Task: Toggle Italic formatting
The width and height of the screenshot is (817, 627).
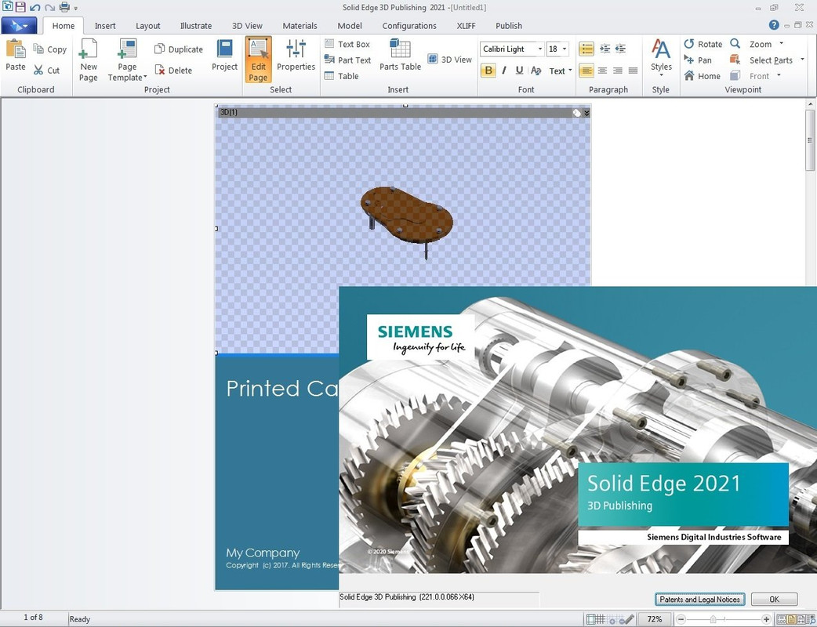Action: 504,71
